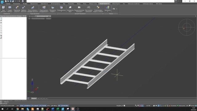This screenshot has width=197, height=111.
Task: Toggle ОРТО mode in status bar
Action: click(x=49, y=105)
